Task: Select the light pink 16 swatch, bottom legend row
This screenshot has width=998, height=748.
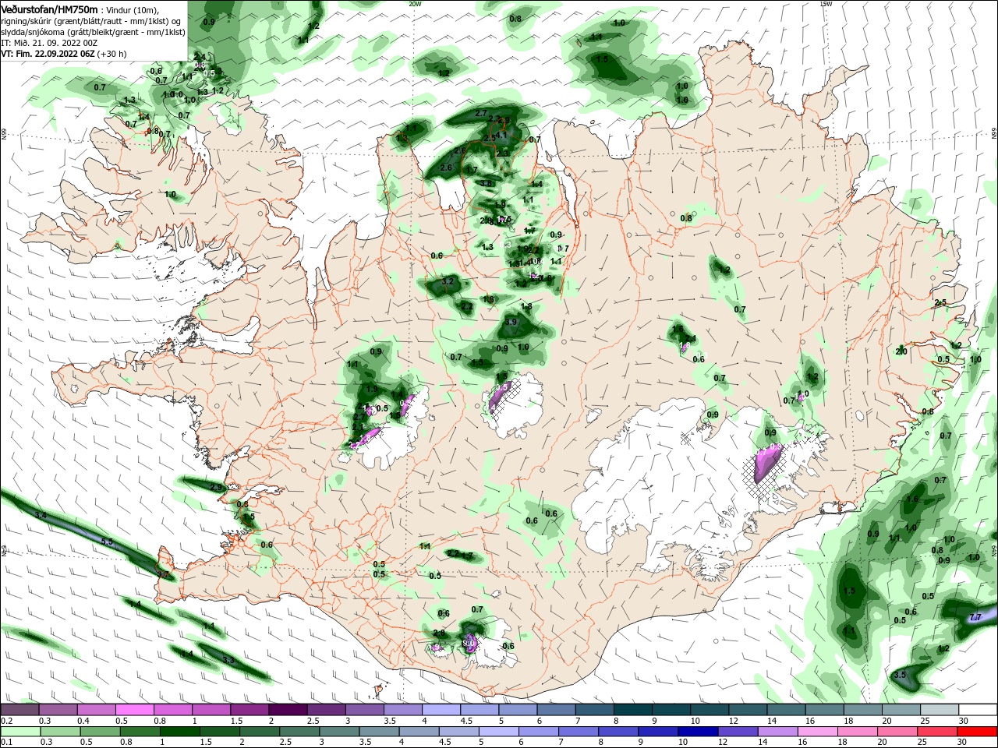Action: (817, 732)
